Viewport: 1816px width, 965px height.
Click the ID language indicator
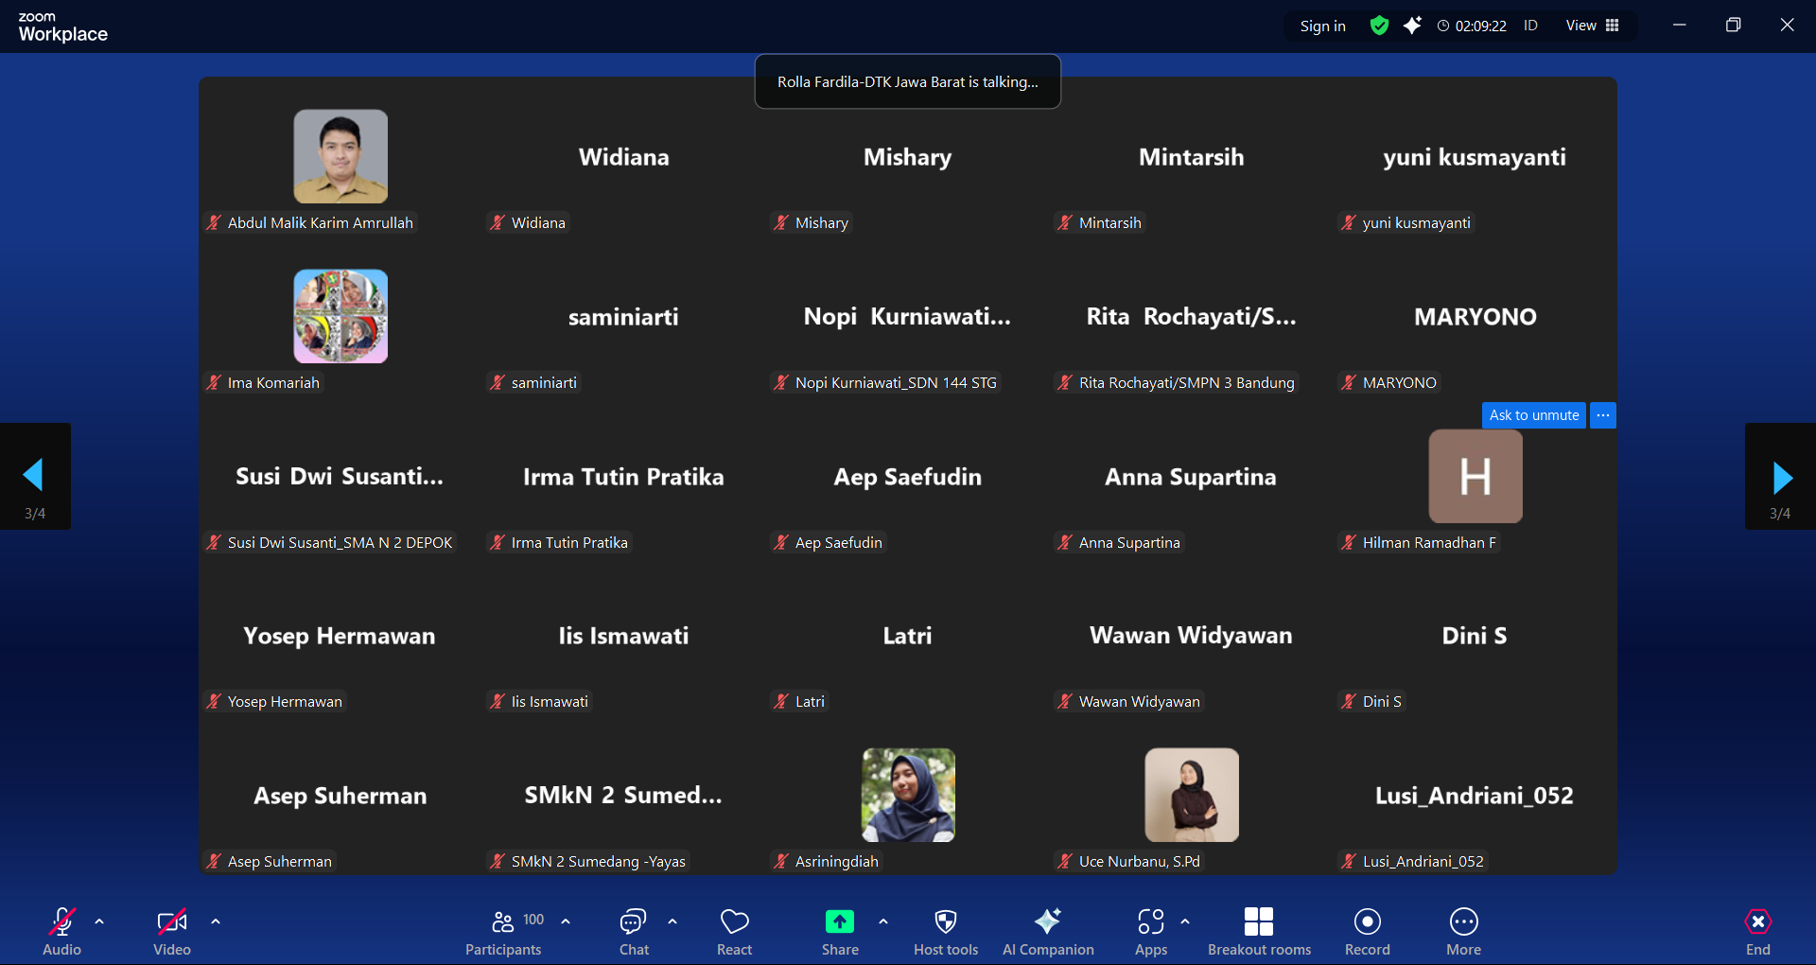coord(1530,26)
